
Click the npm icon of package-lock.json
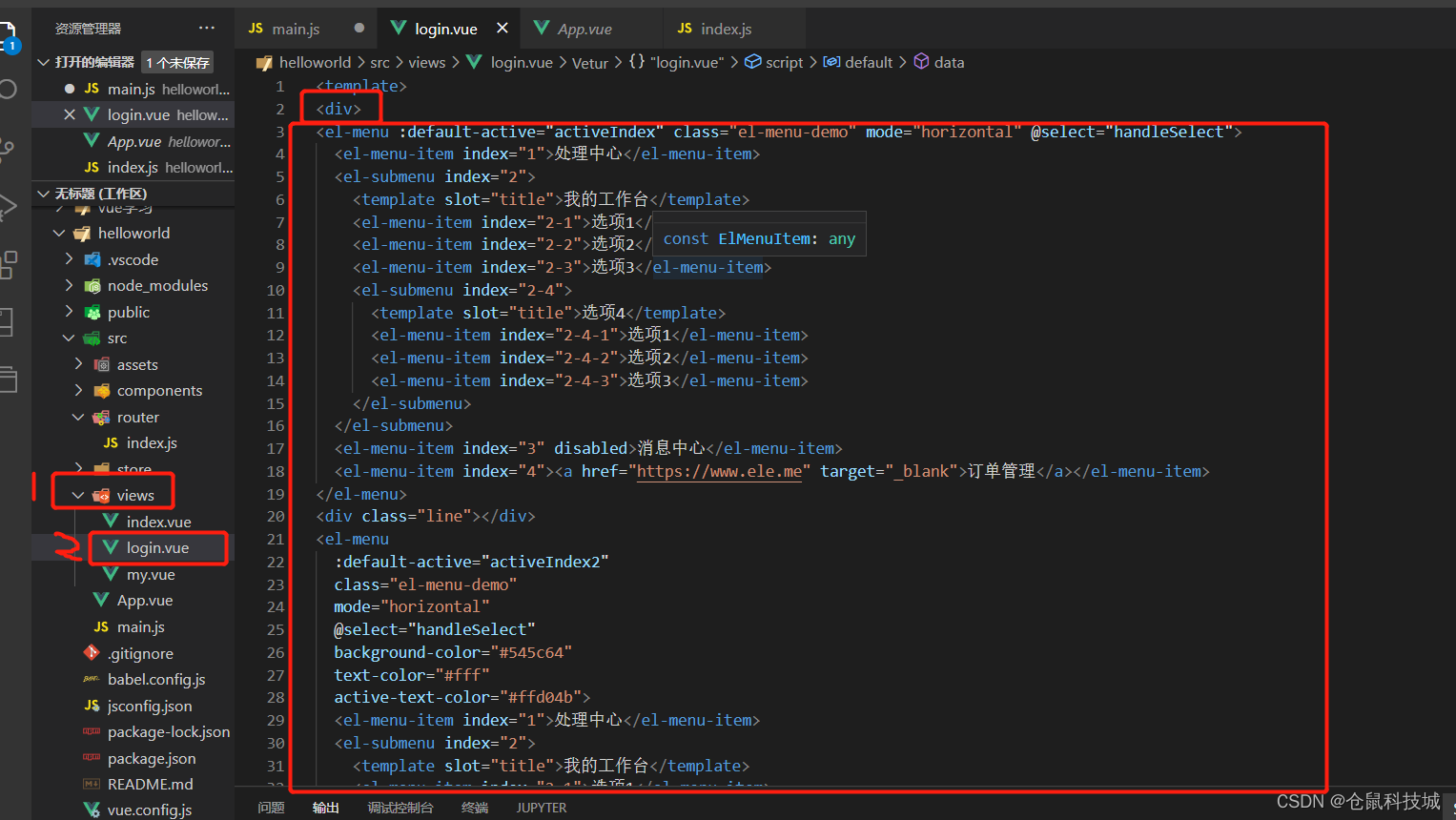92,731
